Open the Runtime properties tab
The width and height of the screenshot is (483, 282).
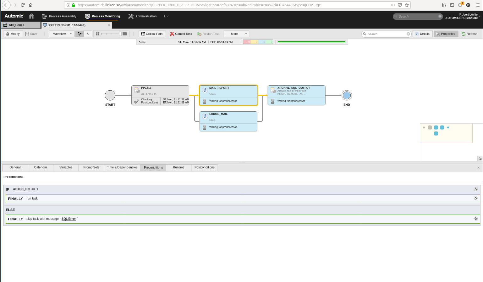[179, 168]
